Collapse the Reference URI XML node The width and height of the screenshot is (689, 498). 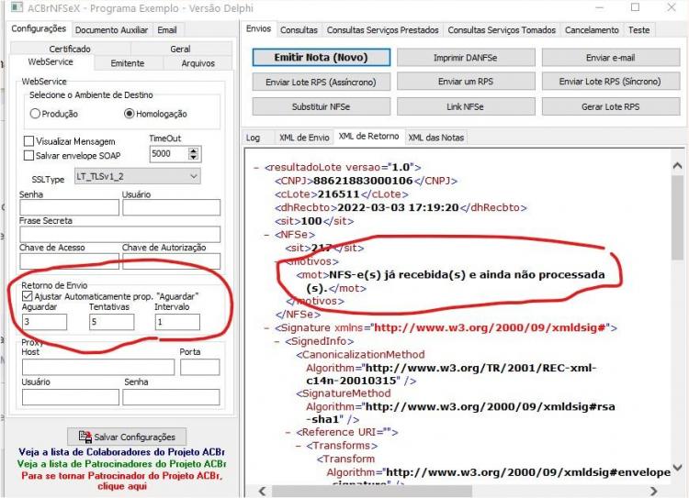288,433
